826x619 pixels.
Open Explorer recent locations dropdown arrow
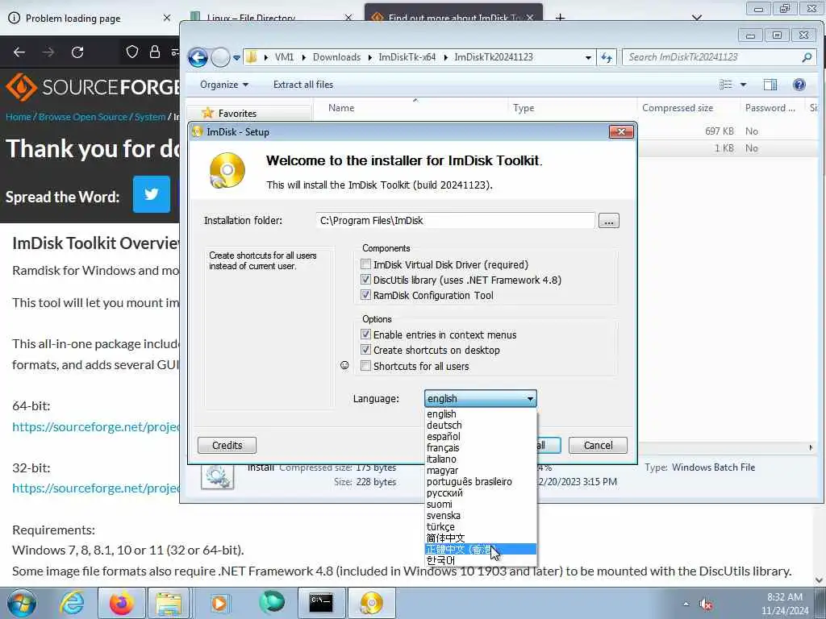pyautogui.click(x=236, y=57)
